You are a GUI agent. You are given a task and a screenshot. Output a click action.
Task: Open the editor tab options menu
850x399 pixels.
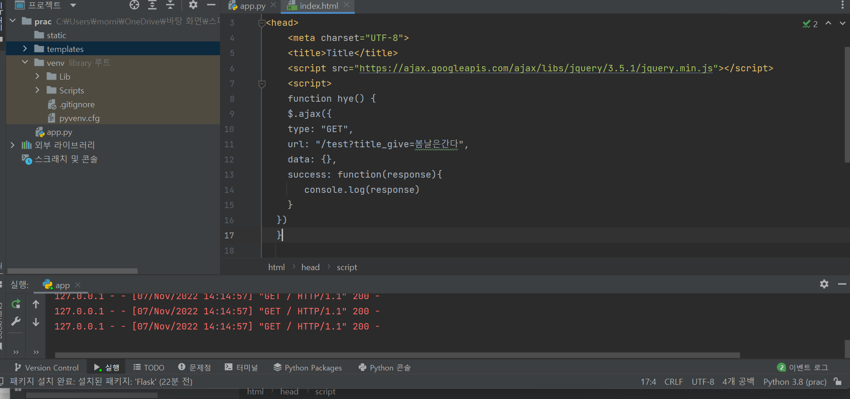pos(843,5)
